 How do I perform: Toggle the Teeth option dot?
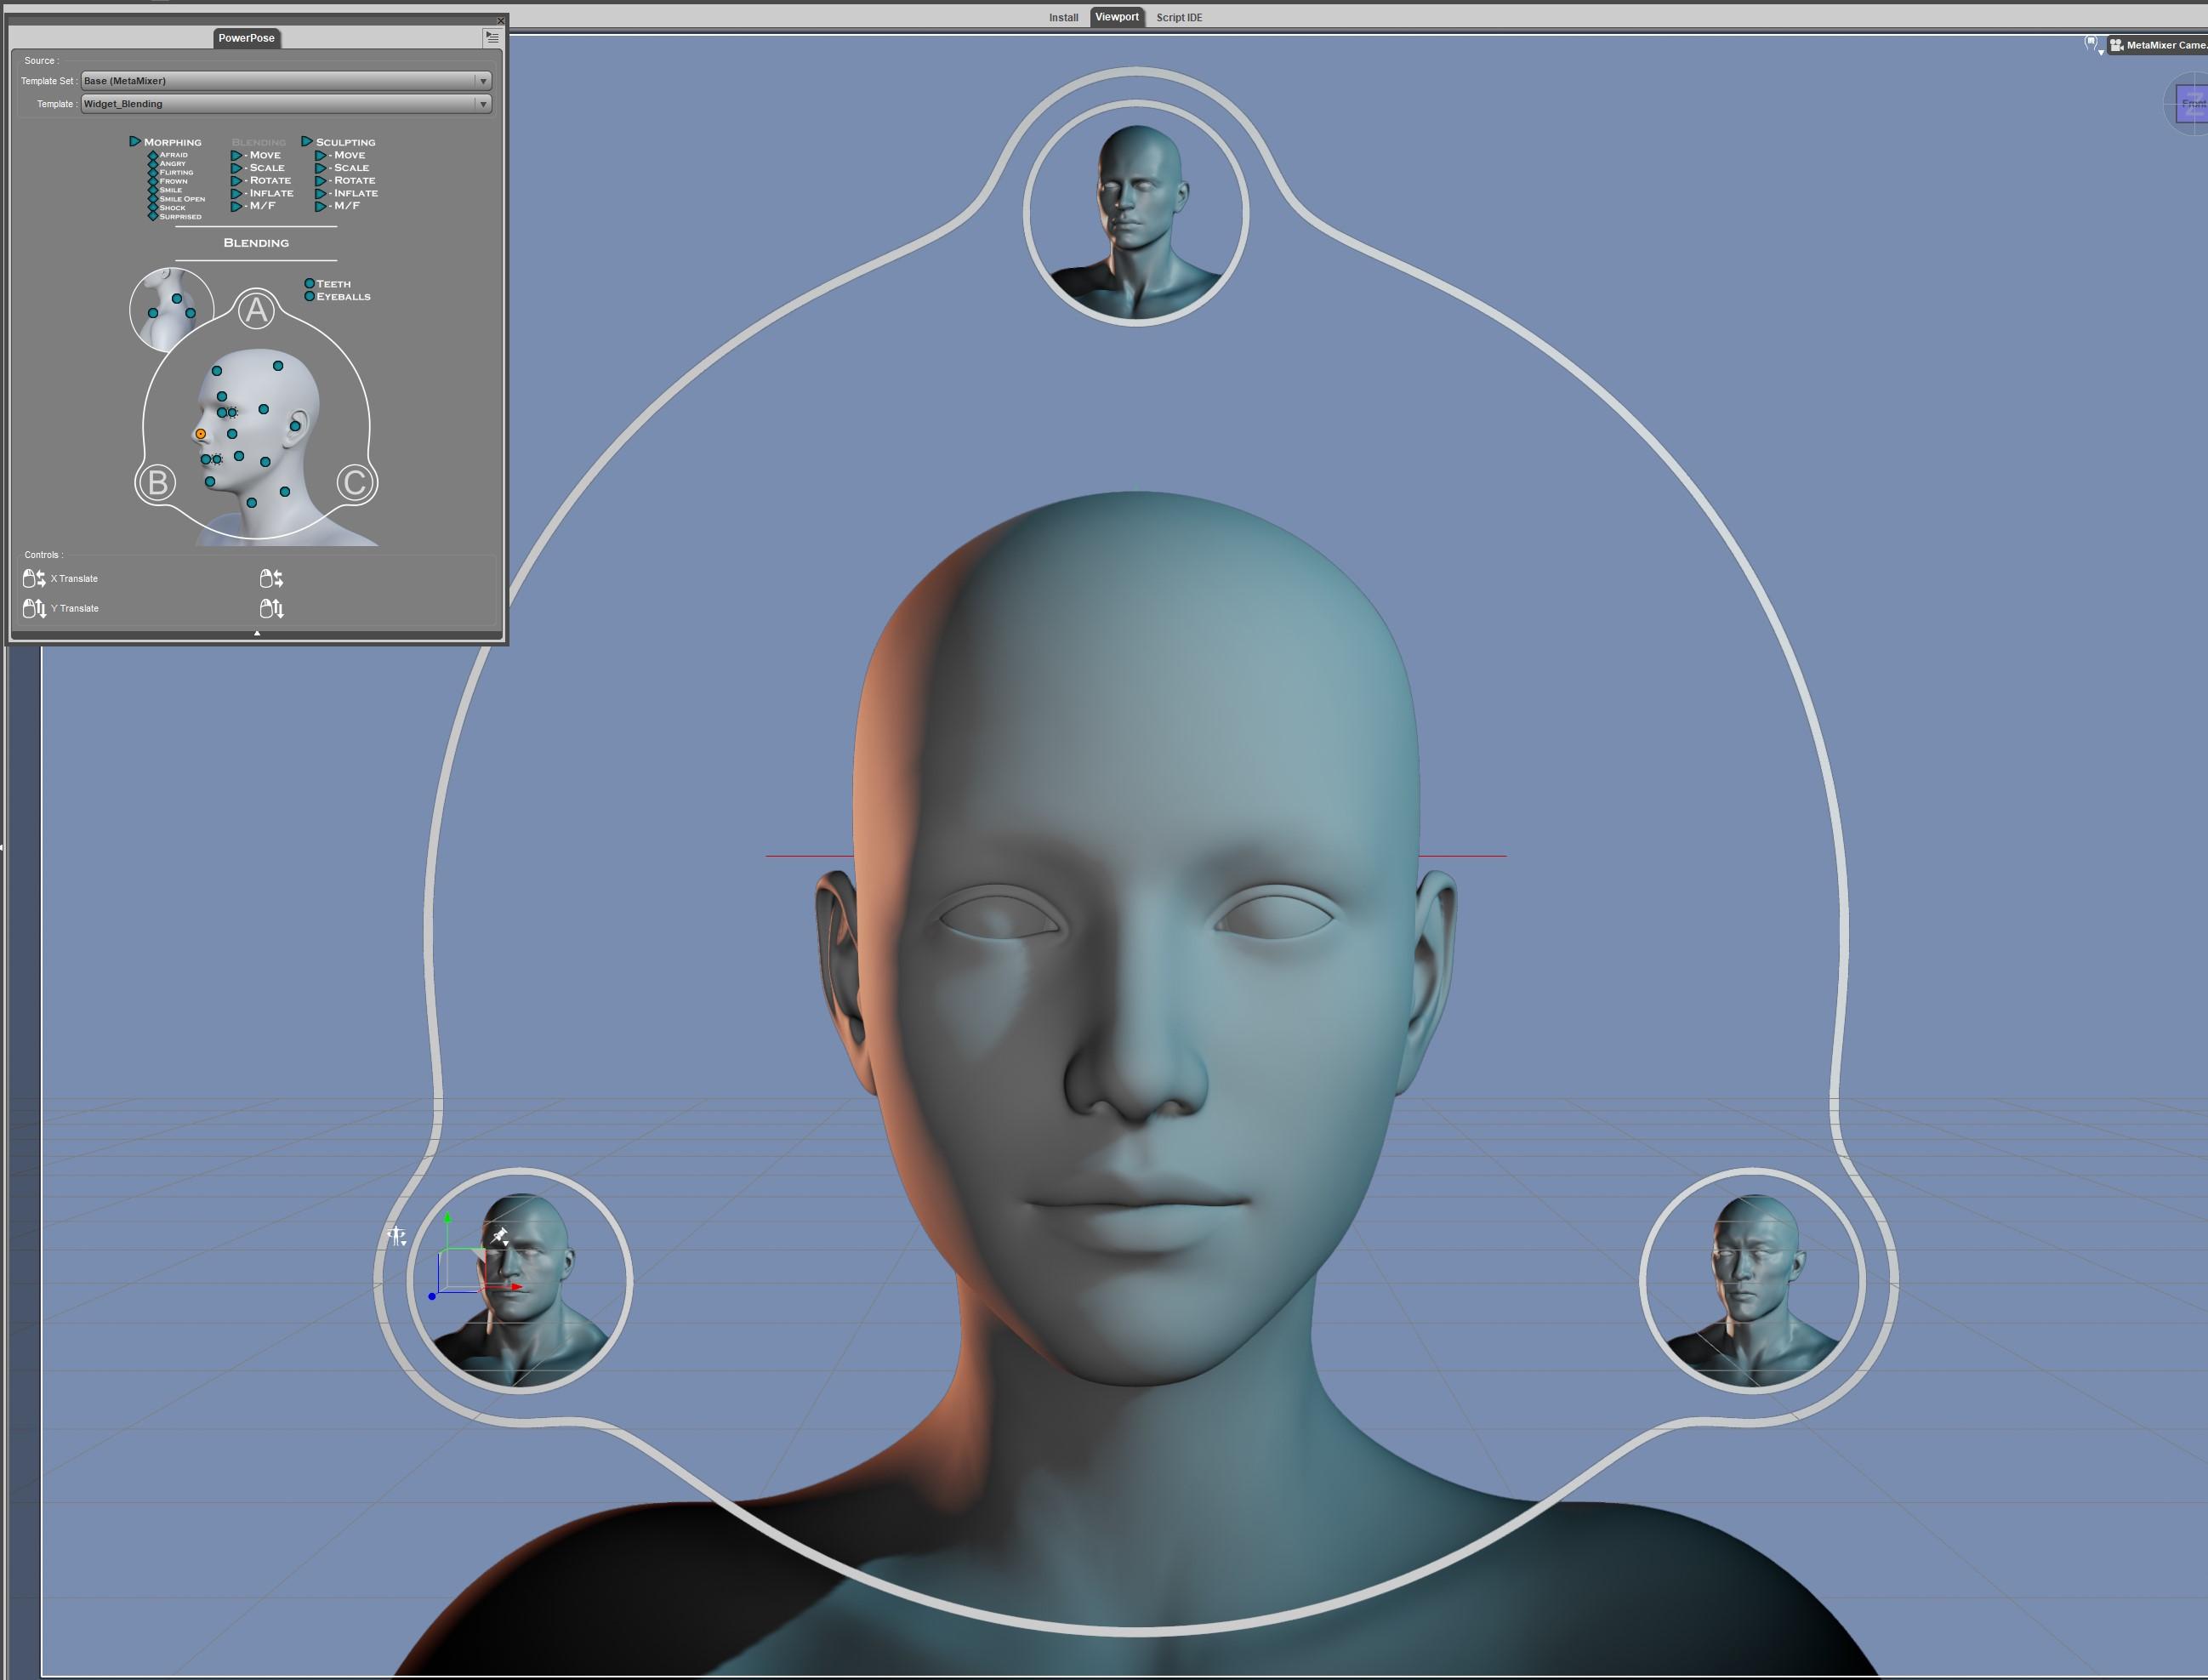click(x=310, y=284)
